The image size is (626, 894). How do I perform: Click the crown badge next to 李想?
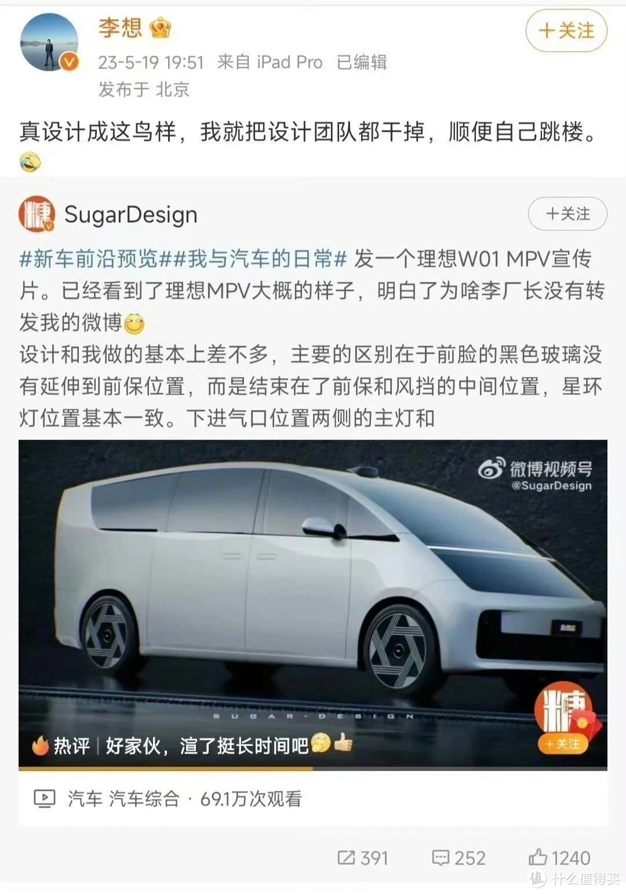pyautogui.click(x=161, y=28)
